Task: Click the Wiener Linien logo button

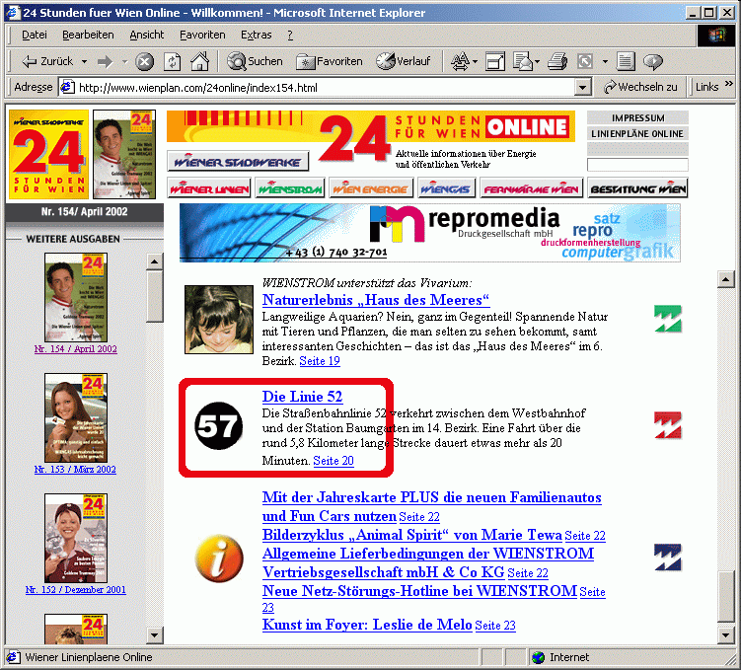Action: (209, 188)
